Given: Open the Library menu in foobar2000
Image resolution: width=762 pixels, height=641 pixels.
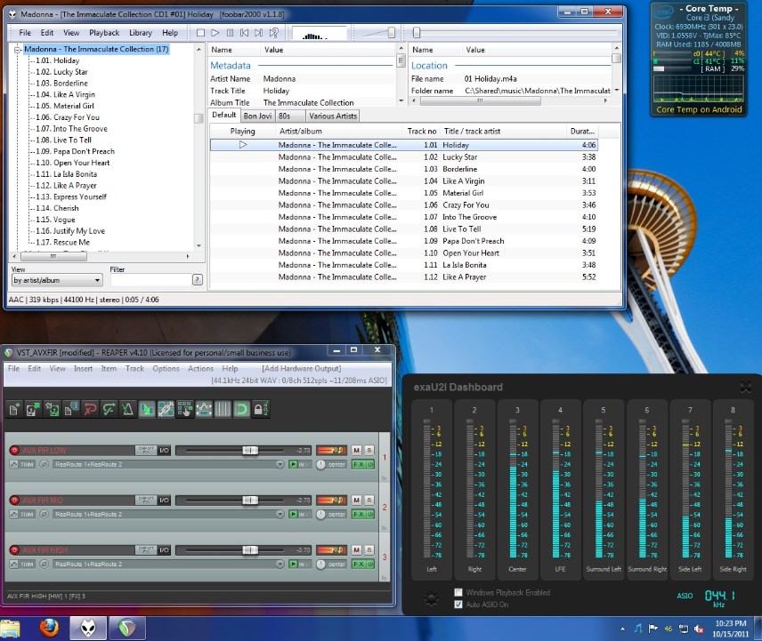Looking at the screenshot, I should pos(141,33).
